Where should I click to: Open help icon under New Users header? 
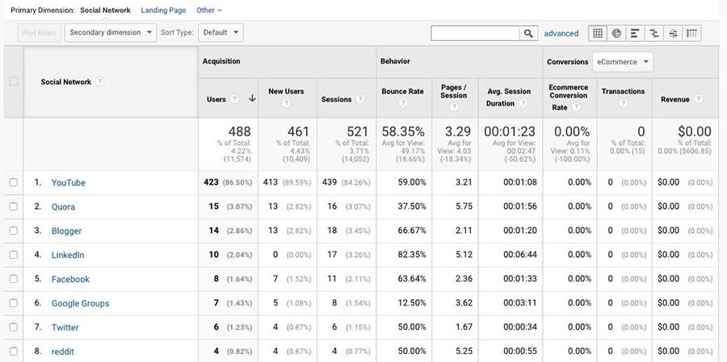coord(286,103)
